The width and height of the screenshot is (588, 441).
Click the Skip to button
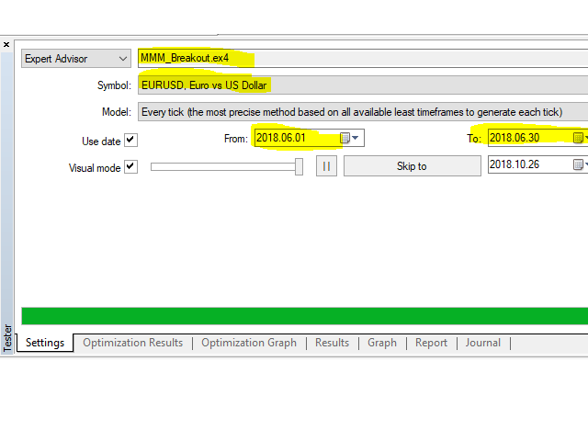click(x=412, y=166)
